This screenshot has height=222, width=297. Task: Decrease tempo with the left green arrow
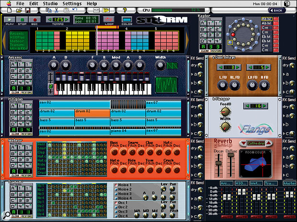[50, 19]
